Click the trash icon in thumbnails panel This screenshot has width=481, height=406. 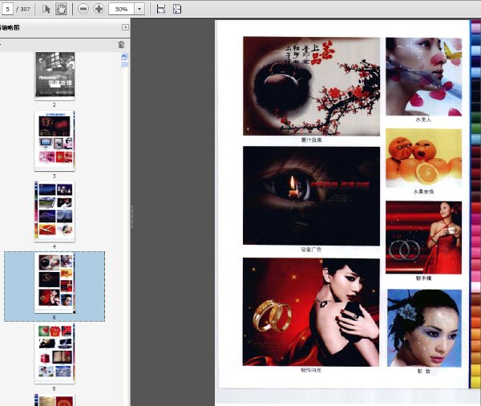tap(121, 44)
